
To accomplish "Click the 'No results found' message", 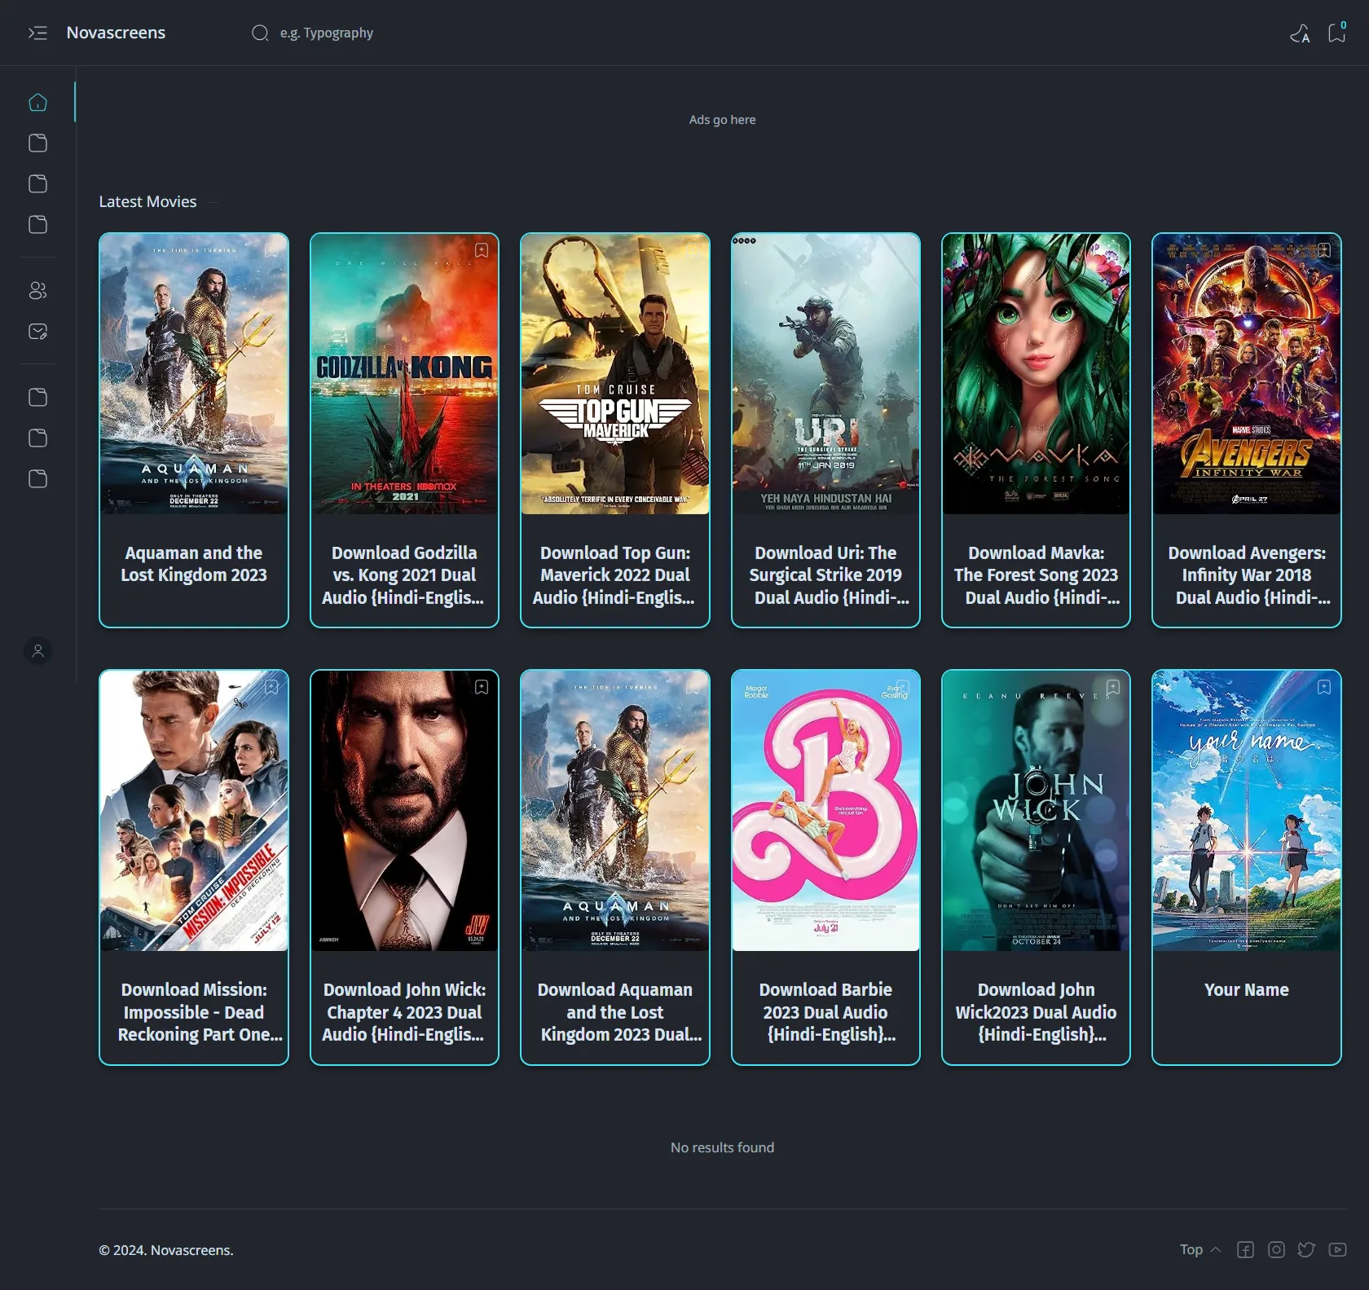I will click(x=722, y=1147).
